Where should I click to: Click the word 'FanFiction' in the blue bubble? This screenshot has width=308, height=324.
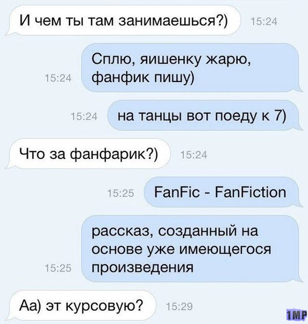coord(250,192)
